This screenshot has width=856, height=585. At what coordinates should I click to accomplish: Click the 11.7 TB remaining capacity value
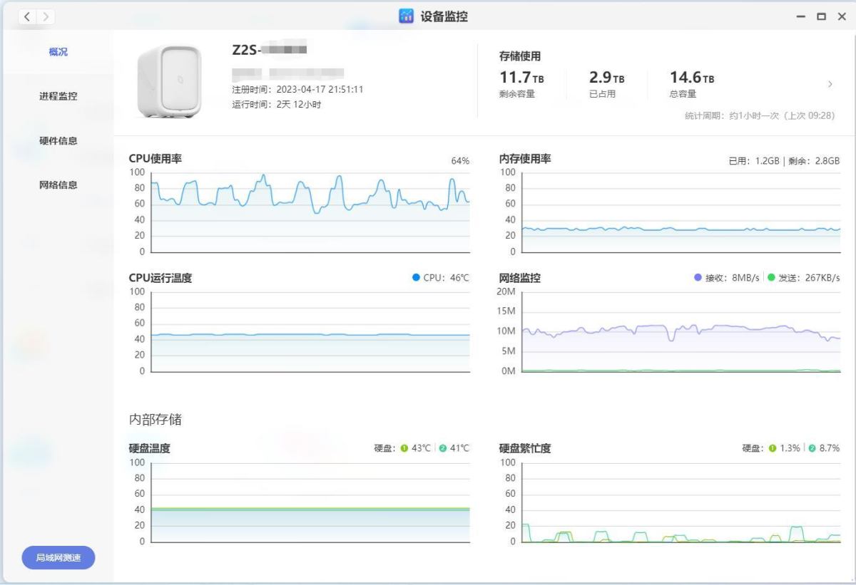coord(522,78)
